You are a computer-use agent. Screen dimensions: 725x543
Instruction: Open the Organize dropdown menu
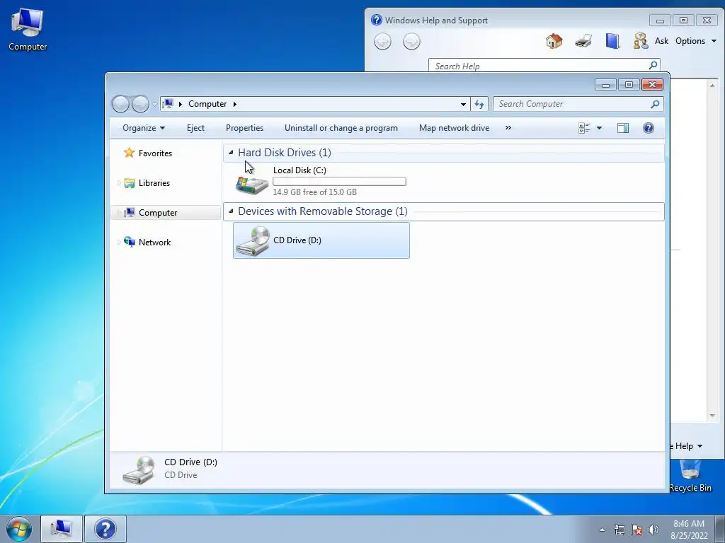143,128
